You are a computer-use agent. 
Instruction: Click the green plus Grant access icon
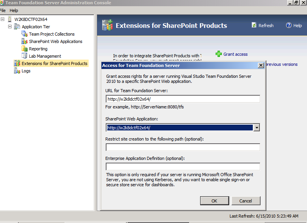(x=218, y=54)
